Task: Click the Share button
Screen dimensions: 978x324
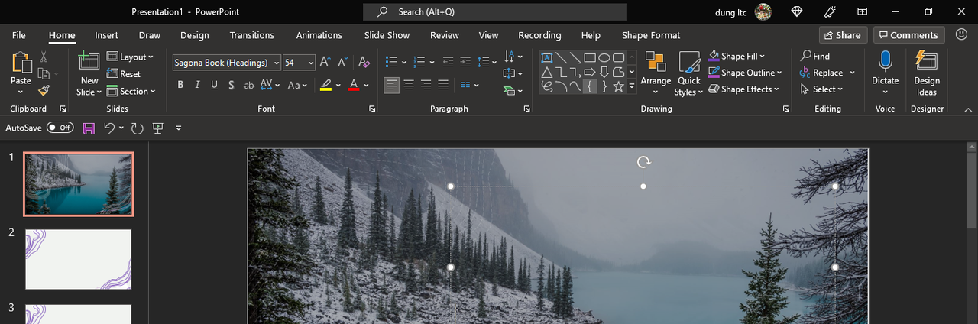Action: (843, 34)
